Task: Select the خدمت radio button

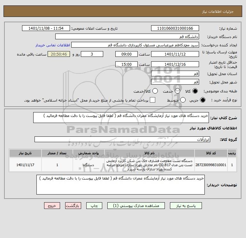Action: [177, 91]
